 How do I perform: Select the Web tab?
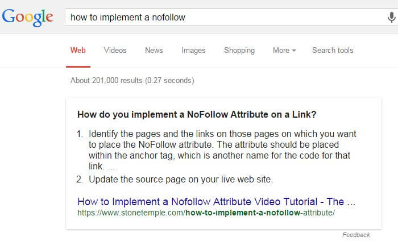tap(78, 50)
